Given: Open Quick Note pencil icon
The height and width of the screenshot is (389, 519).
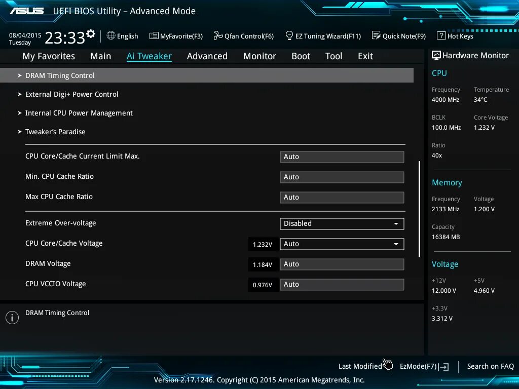Looking at the screenshot, I should (x=376, y=35).
